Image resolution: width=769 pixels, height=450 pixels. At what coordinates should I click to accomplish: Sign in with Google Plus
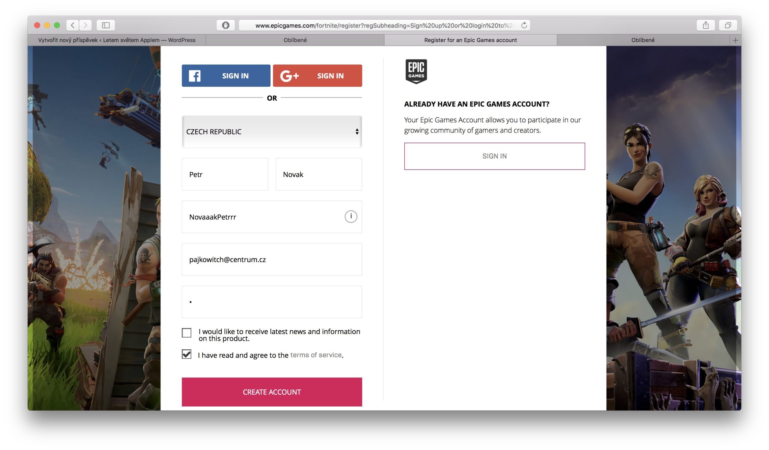coord(318,76)
